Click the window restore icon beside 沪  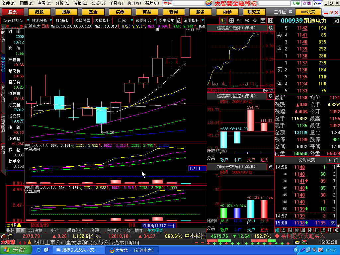coord(3,236)
